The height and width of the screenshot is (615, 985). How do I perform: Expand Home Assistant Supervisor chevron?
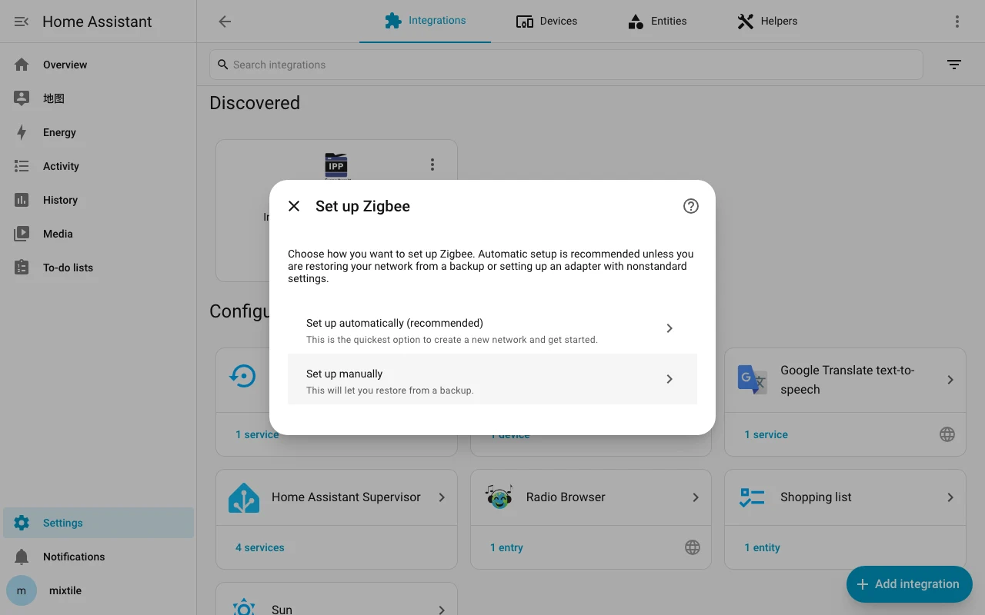coord(442,497)
